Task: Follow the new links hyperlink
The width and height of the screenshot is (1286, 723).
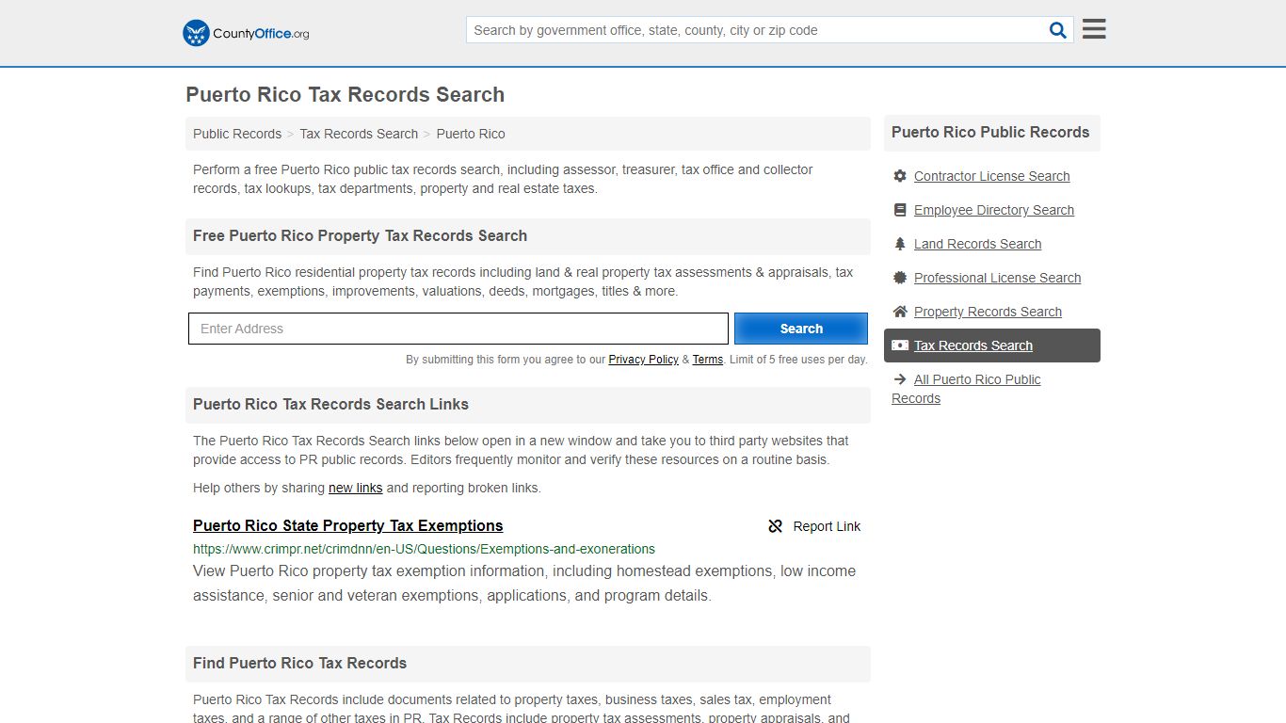Action: click(355, 488)
